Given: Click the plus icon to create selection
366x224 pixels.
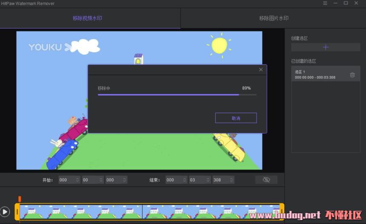Looking at the screenshot, I should click(326, 47).
